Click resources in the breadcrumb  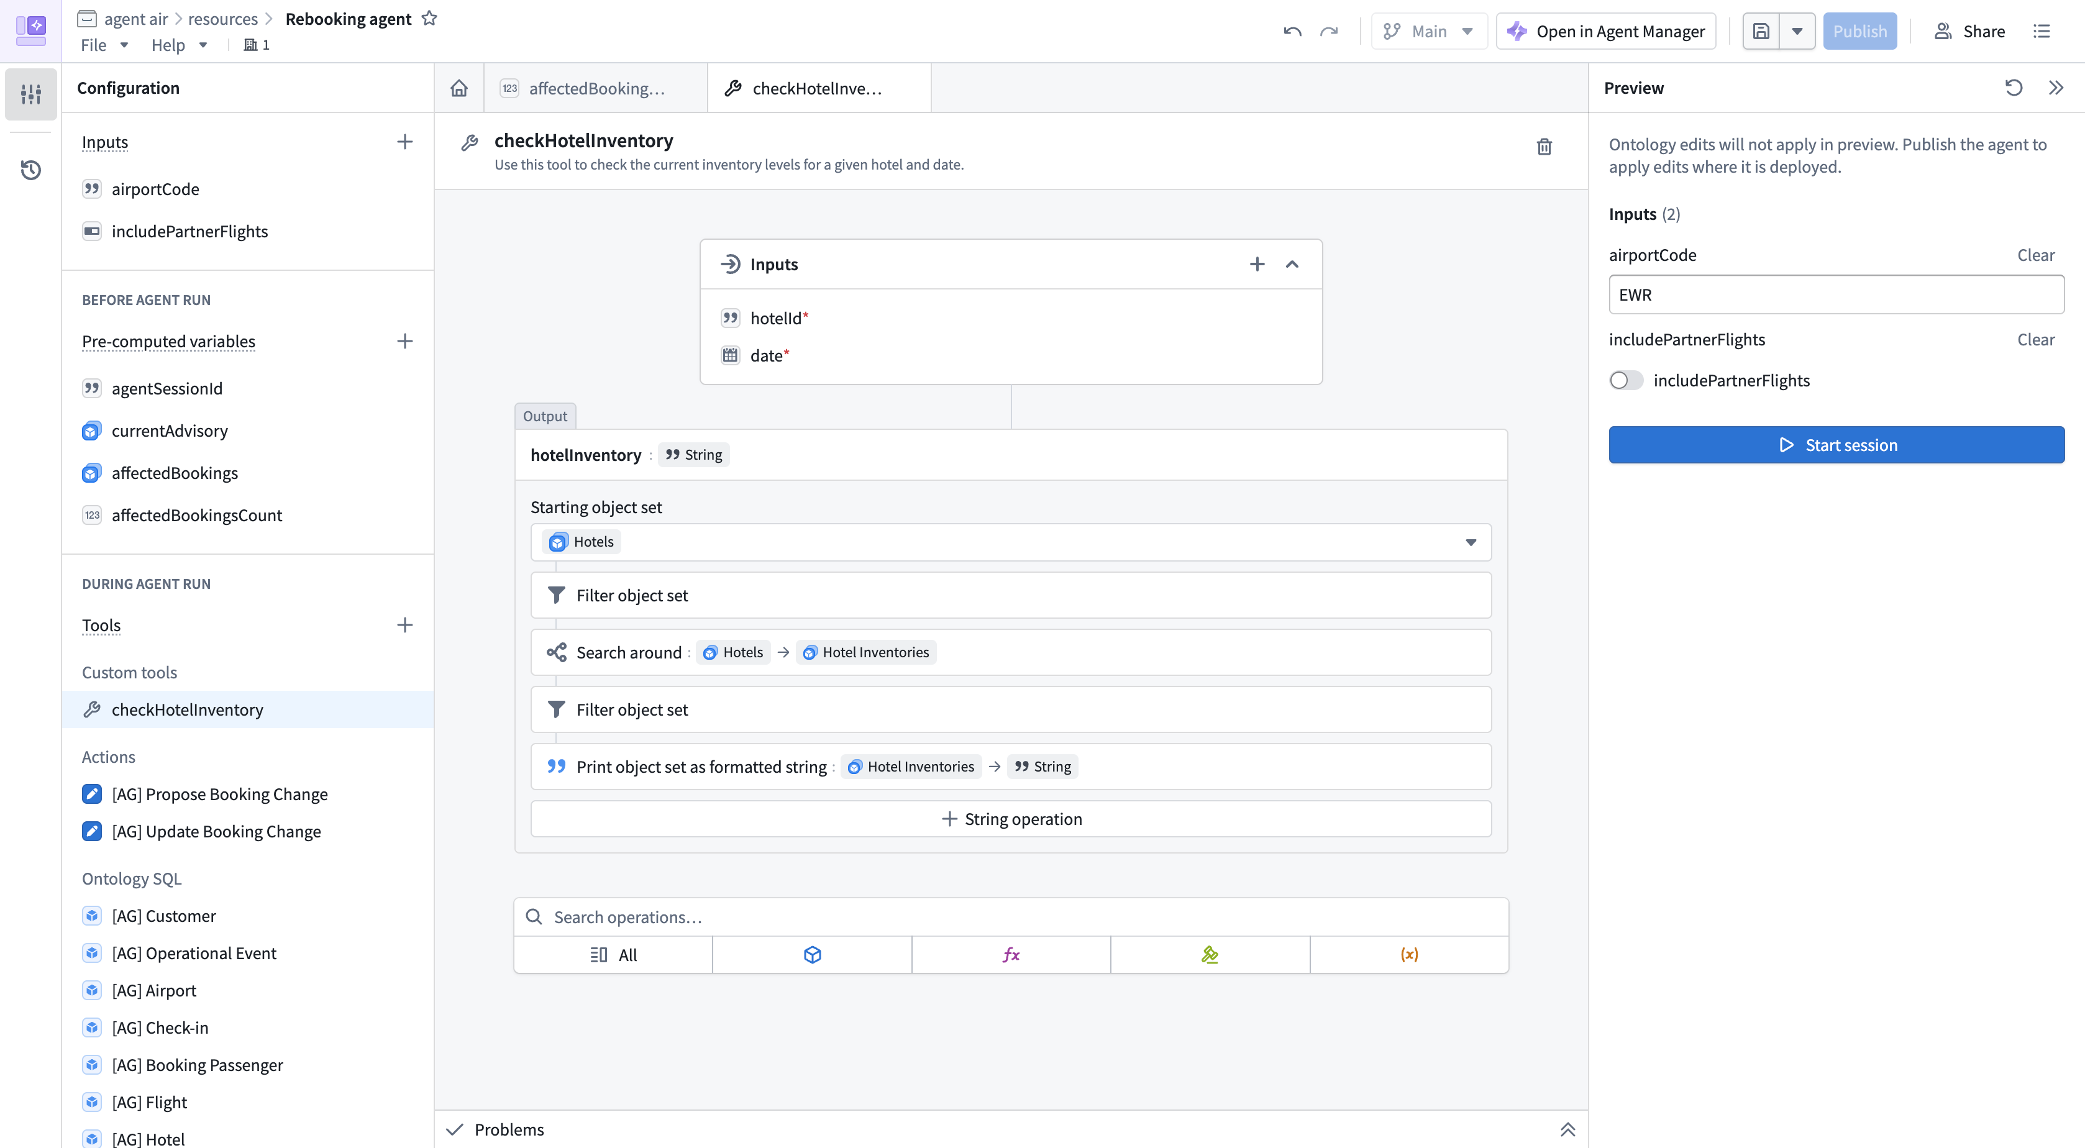pos(222,19)
